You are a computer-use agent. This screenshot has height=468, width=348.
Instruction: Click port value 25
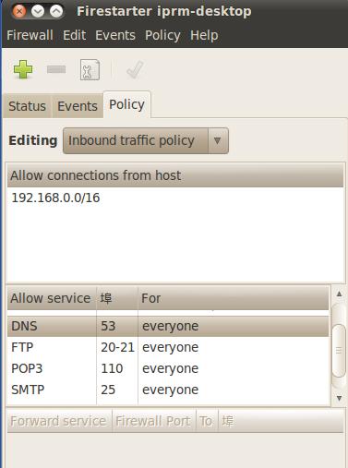click(108, 390)
